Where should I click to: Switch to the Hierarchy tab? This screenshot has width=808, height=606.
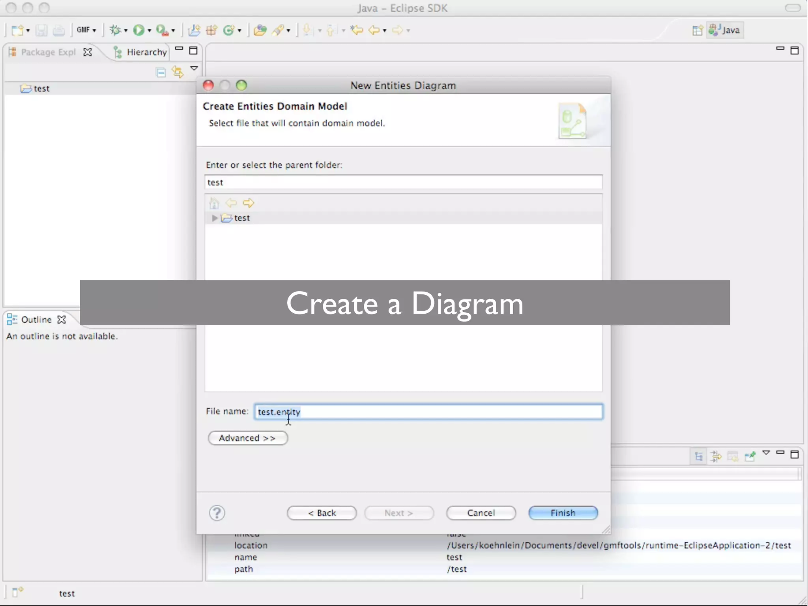coord(141,52)
